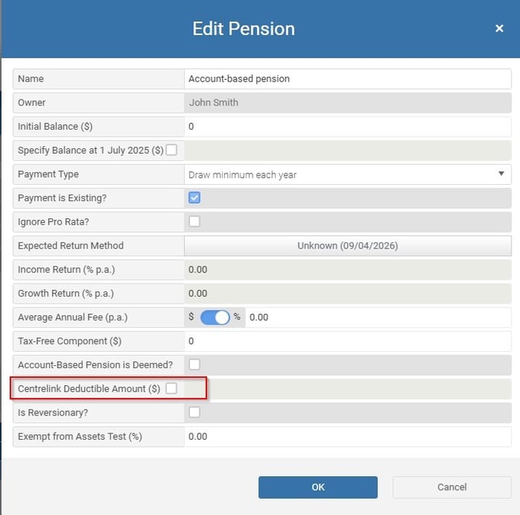
Task: Edit the pension Name field
Action: 347,79
